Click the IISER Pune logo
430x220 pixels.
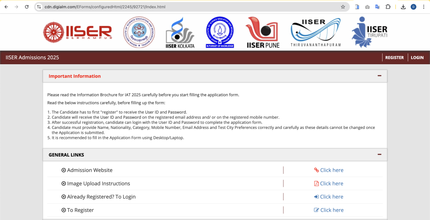(262, 32)
